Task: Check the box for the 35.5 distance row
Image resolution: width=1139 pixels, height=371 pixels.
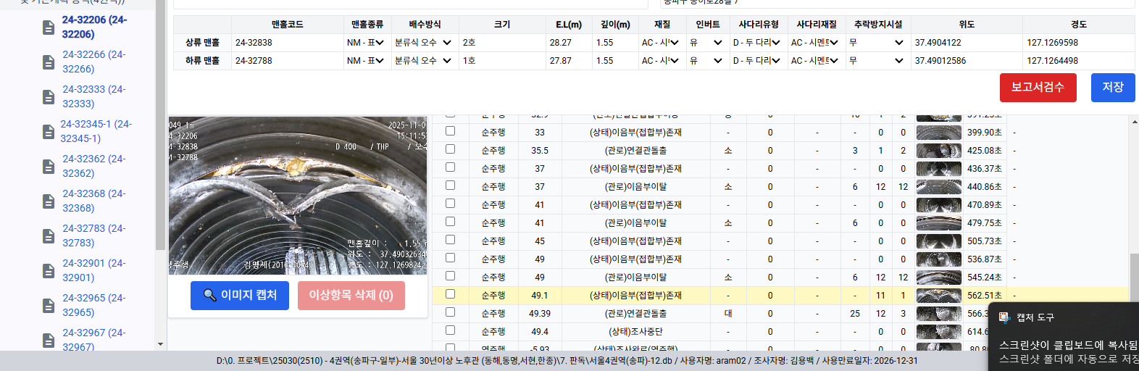Action: coord(450,149)
